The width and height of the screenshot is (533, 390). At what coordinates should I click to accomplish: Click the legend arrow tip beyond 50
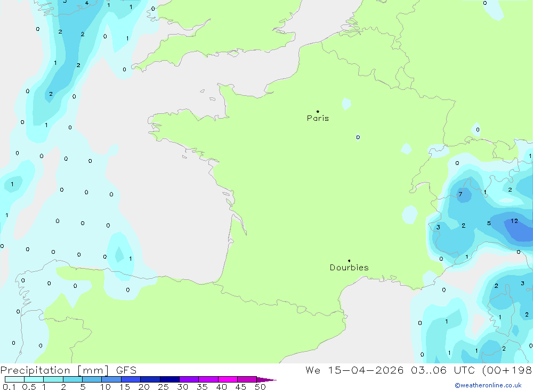click(267, 380)
